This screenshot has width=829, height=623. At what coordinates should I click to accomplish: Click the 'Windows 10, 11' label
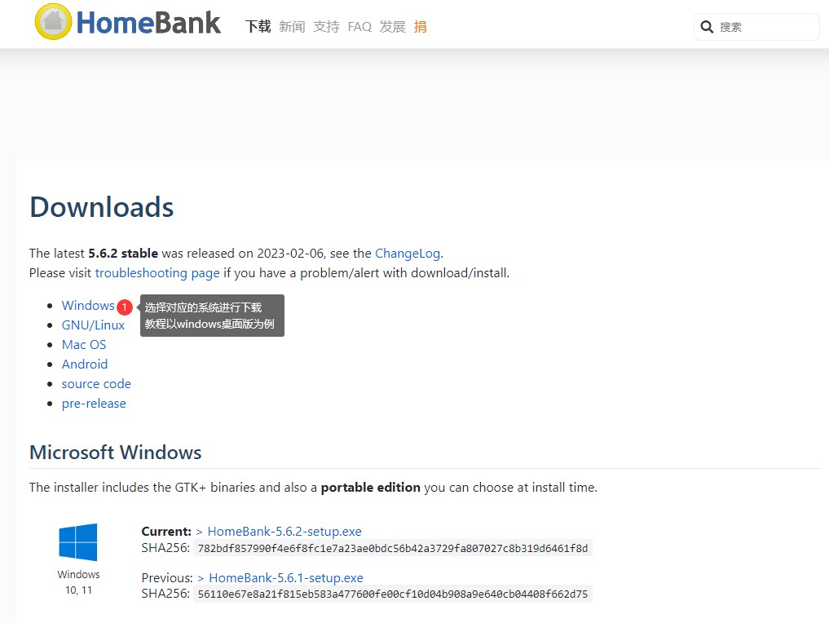78,582
